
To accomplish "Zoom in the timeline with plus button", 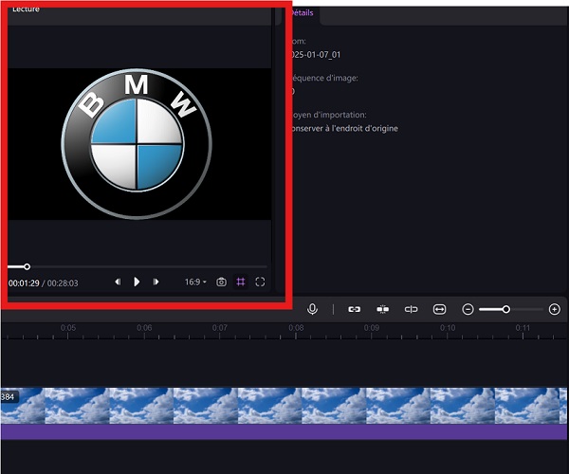I will click(x=554, y=309).
